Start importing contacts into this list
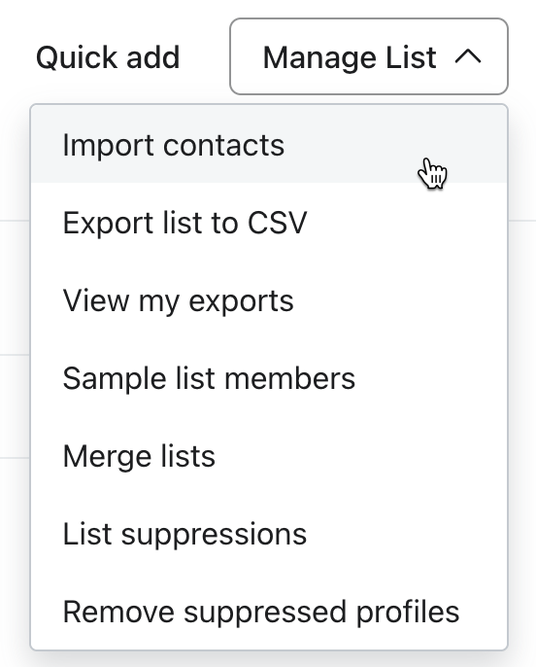Screen dimensions: 536x667 [269, 145]
